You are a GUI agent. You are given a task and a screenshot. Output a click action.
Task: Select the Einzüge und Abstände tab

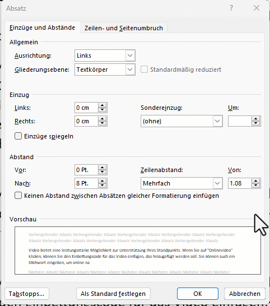(x=43, y=27)
